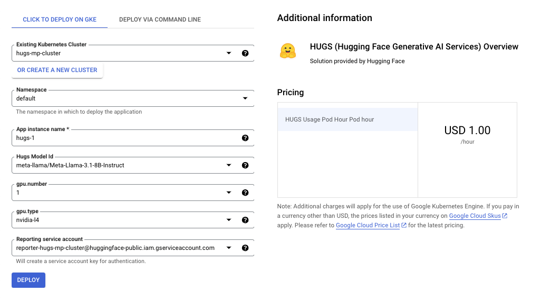Click help icon beside App instance name
The height and width of the screenshot is (302, 560).
click(245, 138)
